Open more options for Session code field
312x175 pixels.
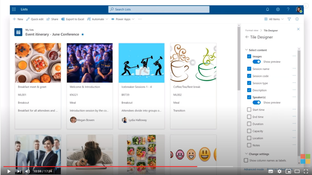(294, 76)
